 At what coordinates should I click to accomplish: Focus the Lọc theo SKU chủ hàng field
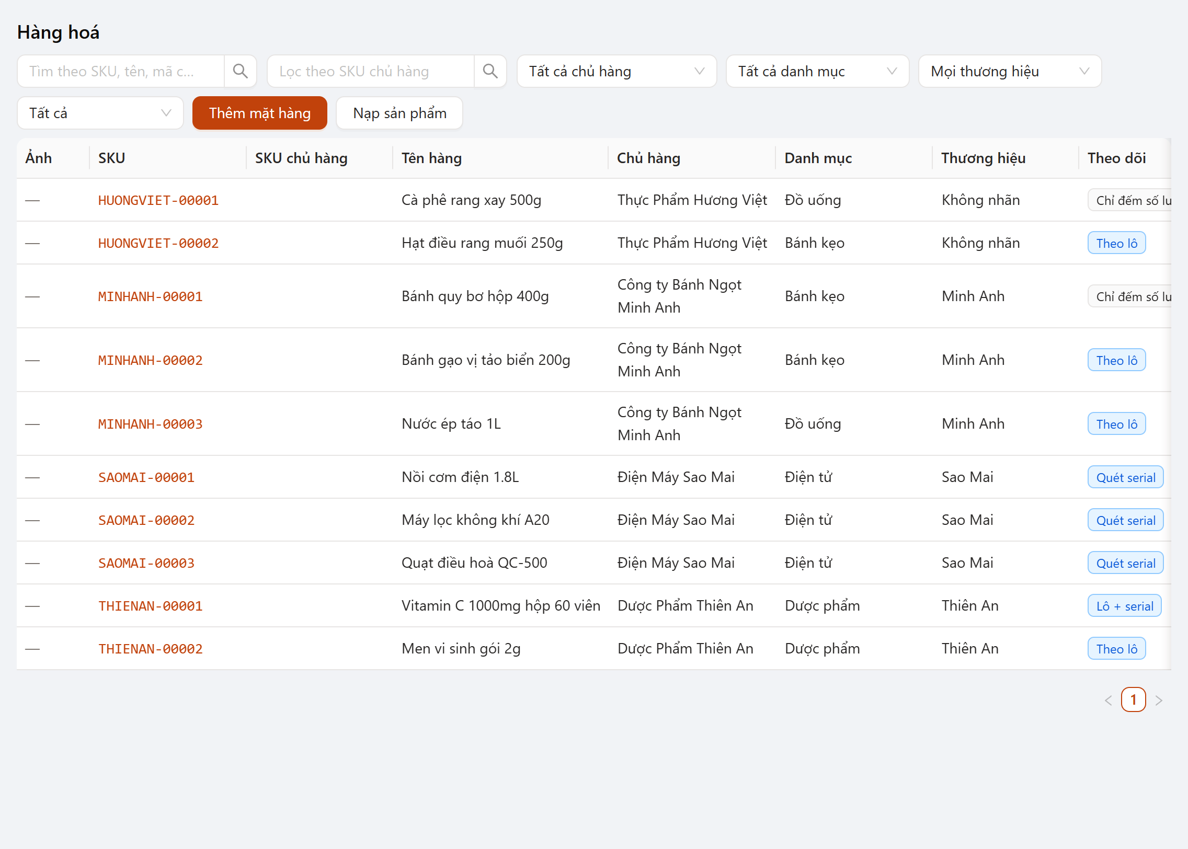pyautogui.click(x=371, y=71)
